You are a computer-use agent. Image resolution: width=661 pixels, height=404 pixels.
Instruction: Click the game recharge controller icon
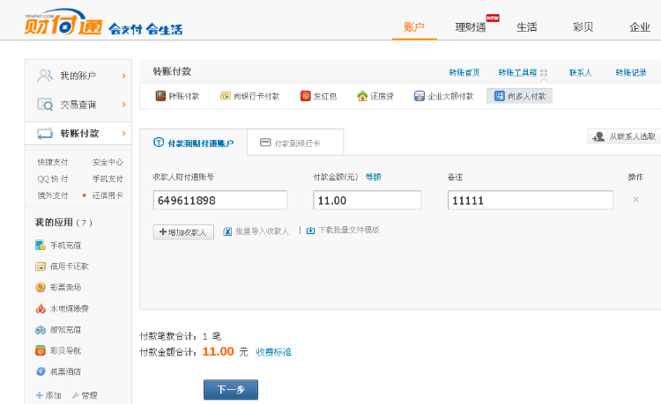[41, 329]
